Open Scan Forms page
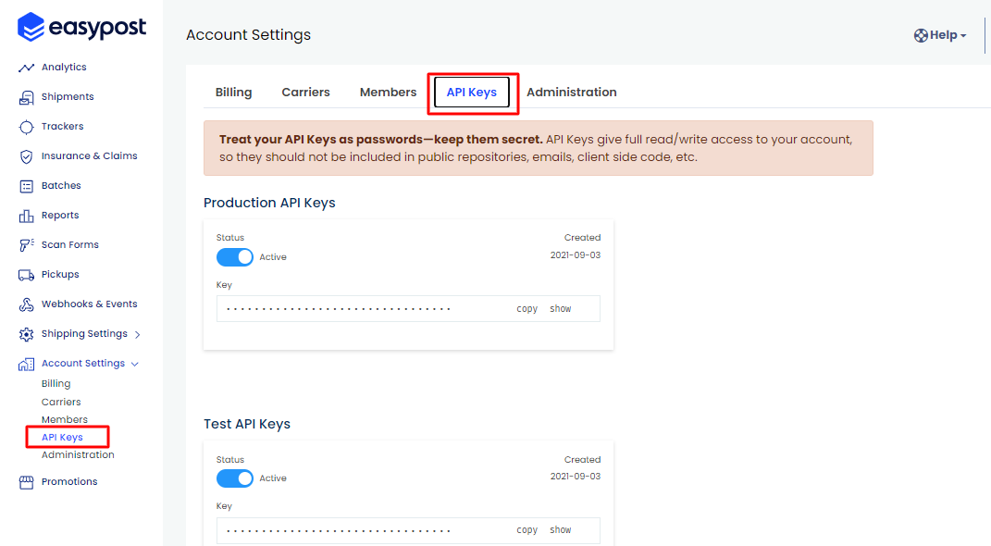Screen dimensions: 991x546 [70, 245]
